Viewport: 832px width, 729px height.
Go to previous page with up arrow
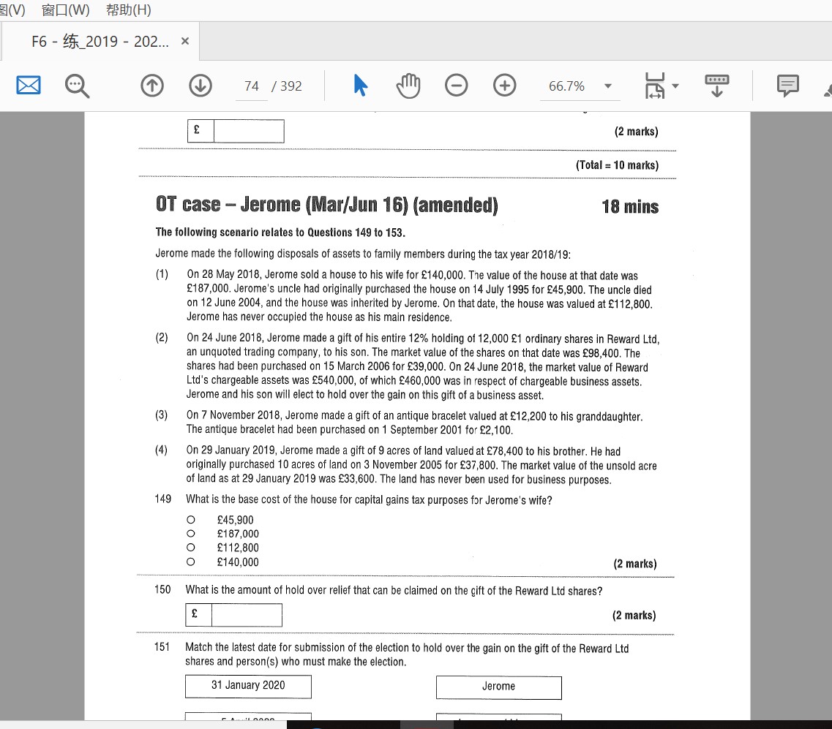[x=152, y=86]
